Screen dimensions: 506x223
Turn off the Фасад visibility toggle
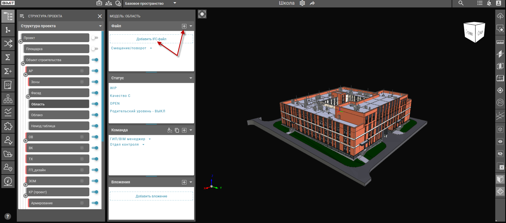pyautogui.click(x=95, y=93)
